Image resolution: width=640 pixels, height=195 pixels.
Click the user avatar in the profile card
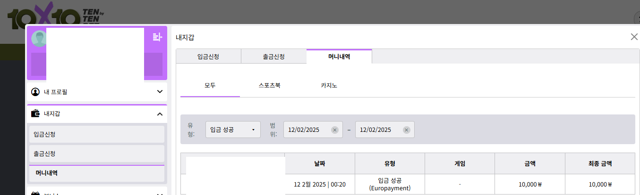tap(39, 39)
